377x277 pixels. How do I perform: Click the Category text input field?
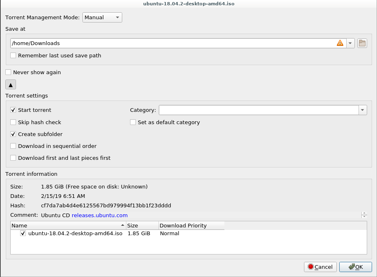pyautogui.click(x=259, y=110)
